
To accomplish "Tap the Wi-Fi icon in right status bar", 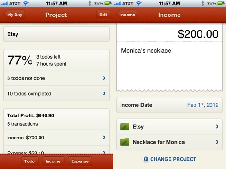I will point(139,3).
